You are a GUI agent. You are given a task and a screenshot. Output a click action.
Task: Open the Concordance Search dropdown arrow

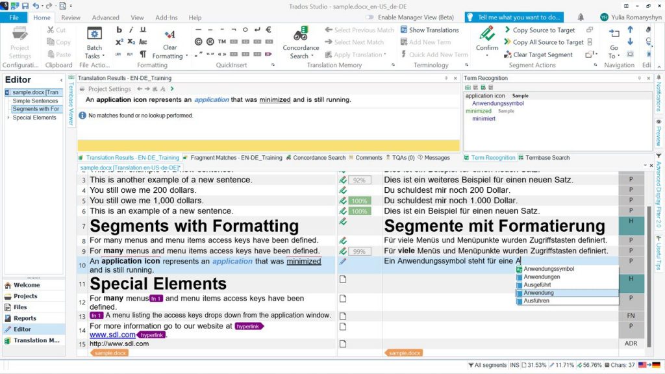click(312, 56)
